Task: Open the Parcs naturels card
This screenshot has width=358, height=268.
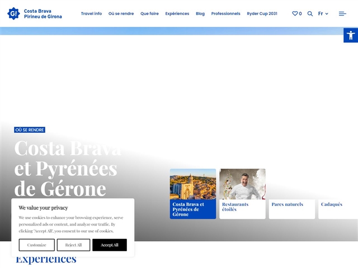Action: pyautogui.click(x=292, y=209)
